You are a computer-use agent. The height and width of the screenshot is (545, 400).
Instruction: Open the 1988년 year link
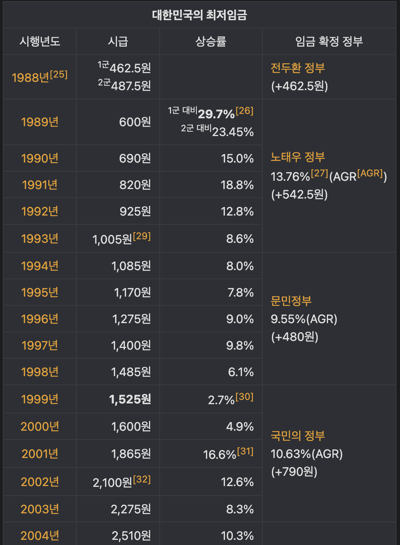click(x=30, y=78)
